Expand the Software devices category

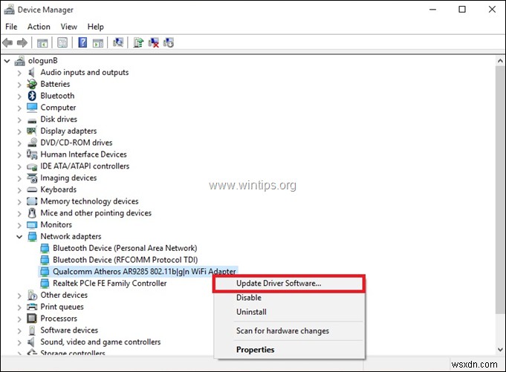click(x=19, y=330)
